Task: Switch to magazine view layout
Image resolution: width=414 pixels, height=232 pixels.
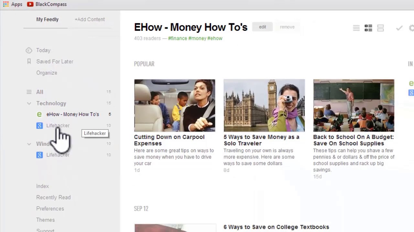Action: [x=368, y=28]
